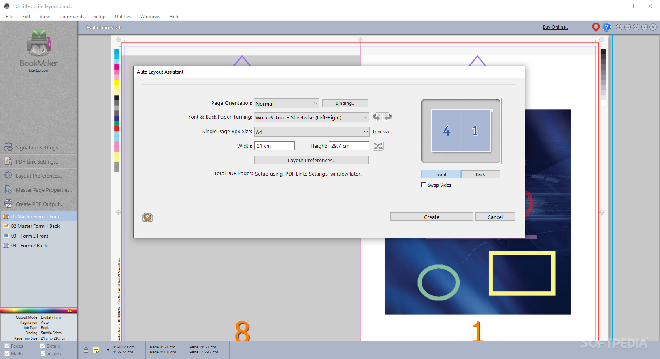Switch preview to Front side

pos(441,174)
